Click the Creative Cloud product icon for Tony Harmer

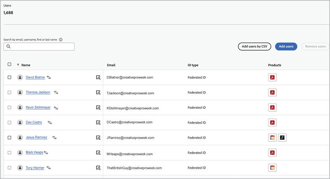pyautogui.click(x=272, y=167)
